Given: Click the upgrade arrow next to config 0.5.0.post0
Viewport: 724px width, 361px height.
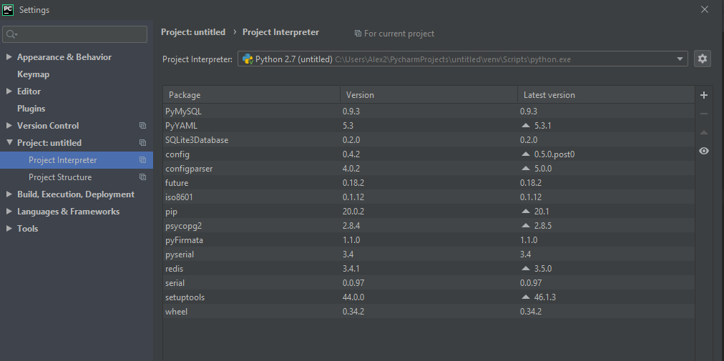Looking at the screenshot, I should 525,154.
